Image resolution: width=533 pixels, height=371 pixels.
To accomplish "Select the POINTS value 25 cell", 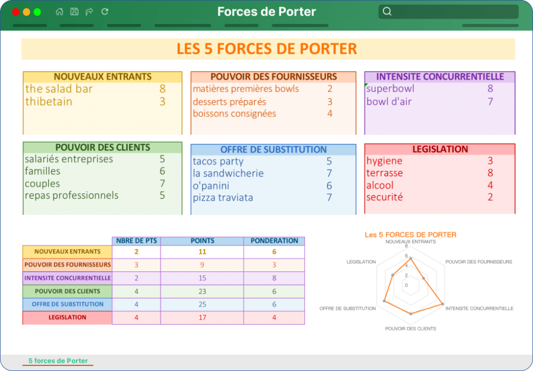I will [x=202, y=304].
